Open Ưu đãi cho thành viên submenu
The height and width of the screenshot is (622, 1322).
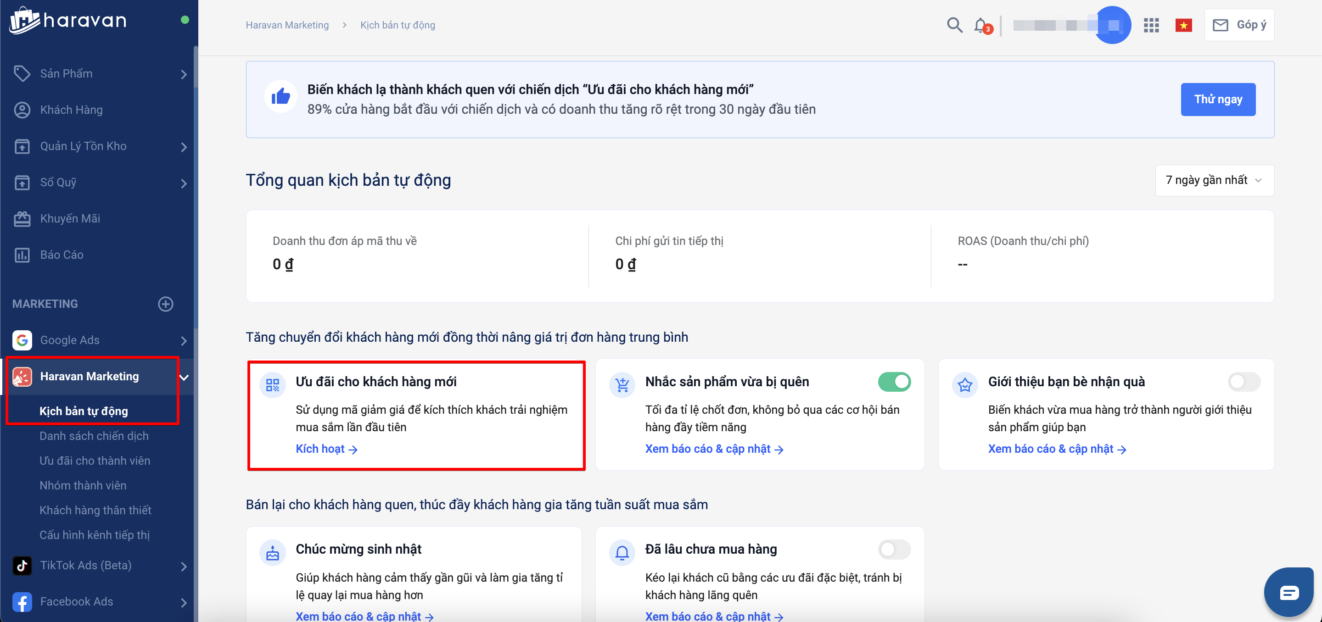(x=95, y=461)
